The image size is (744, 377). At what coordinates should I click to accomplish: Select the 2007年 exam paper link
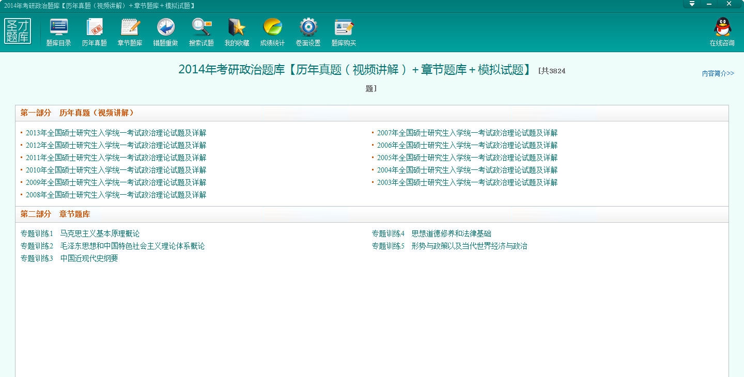467,133
